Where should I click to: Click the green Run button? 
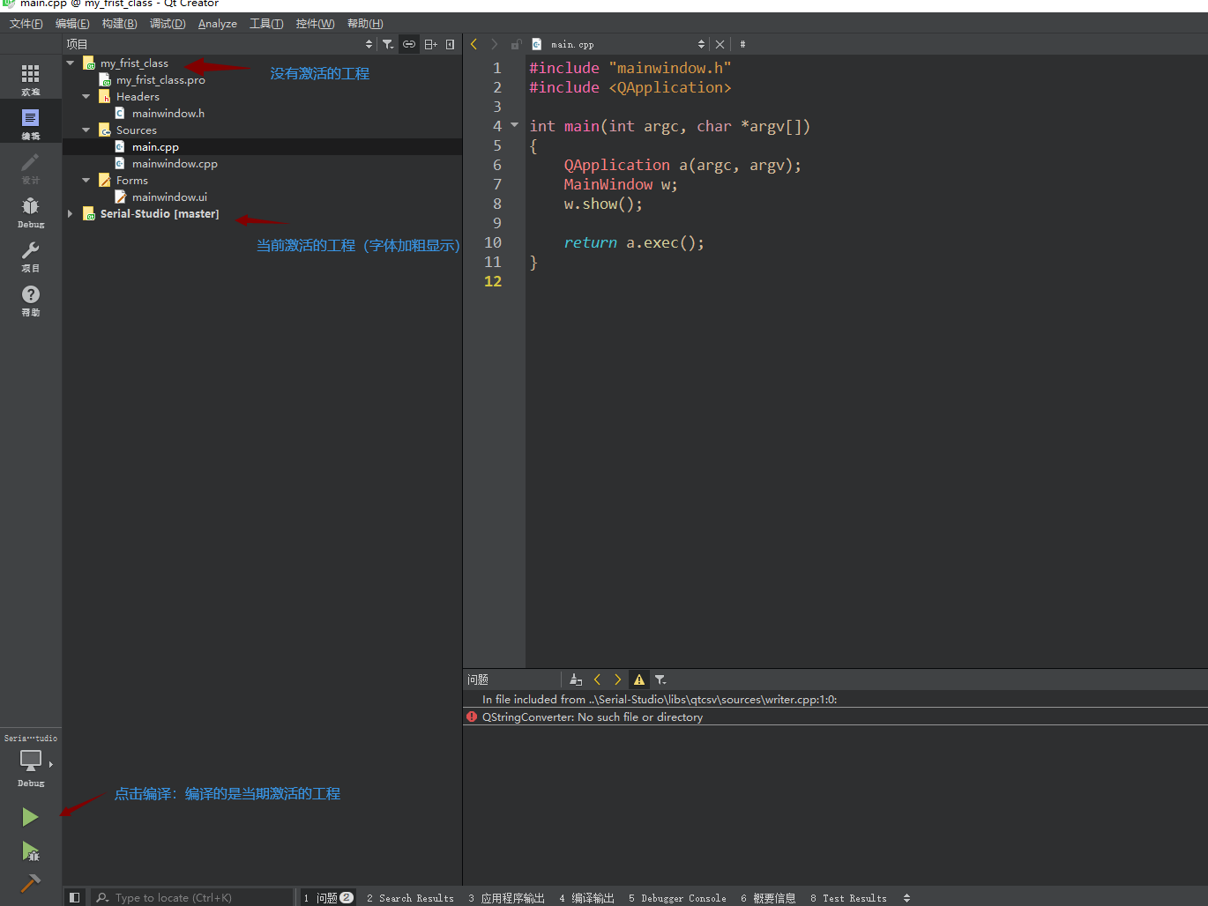(30, 817)
